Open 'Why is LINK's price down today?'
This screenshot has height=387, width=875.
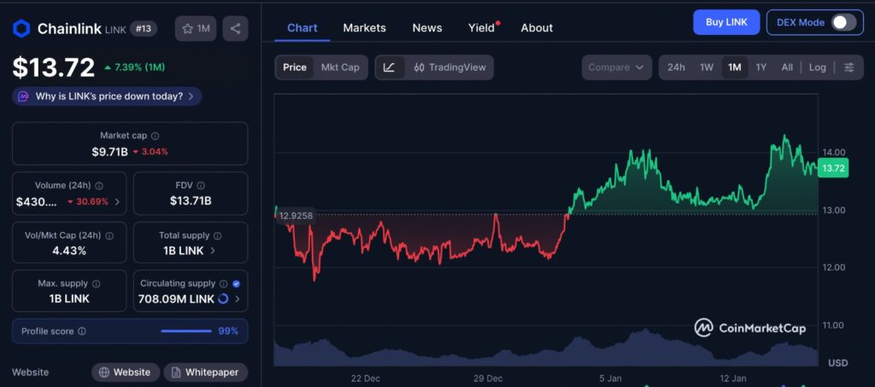[107, 96]
